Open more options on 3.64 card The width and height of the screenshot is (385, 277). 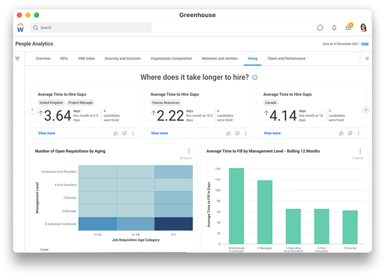tap(133, 133)
